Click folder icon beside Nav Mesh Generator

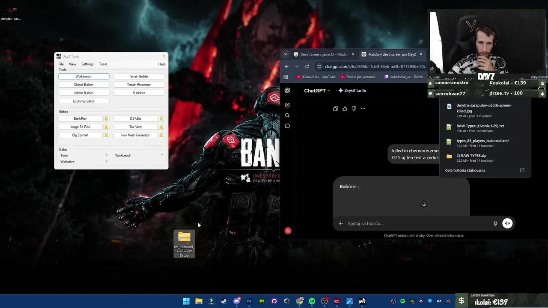click(161, 135)
